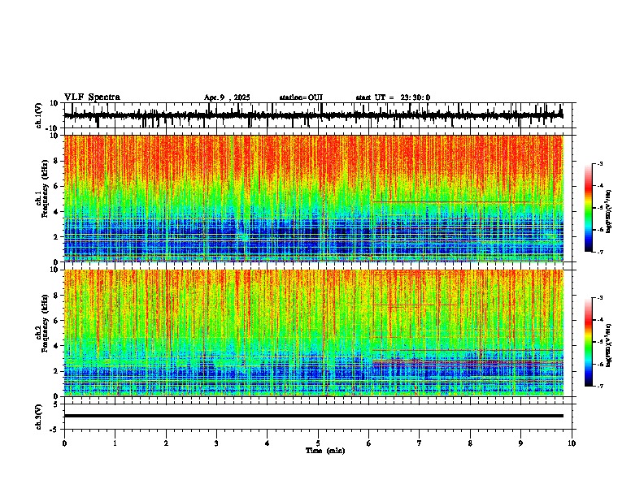Click the ch.2 spectrogram color scale bar
The width and height of the screenshot is (644, 497).
tap(588, 342)
